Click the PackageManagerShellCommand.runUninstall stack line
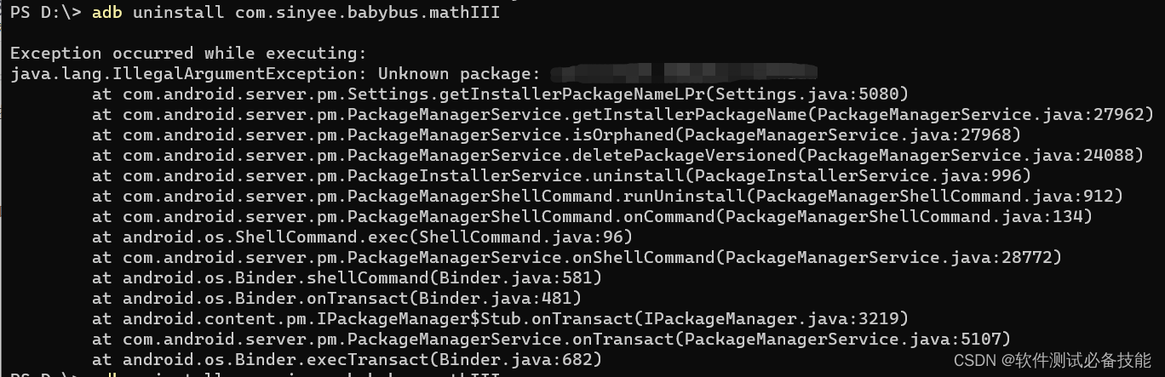Image resolution: width=1165 pixels, height=377 pixels. point(608,197)
